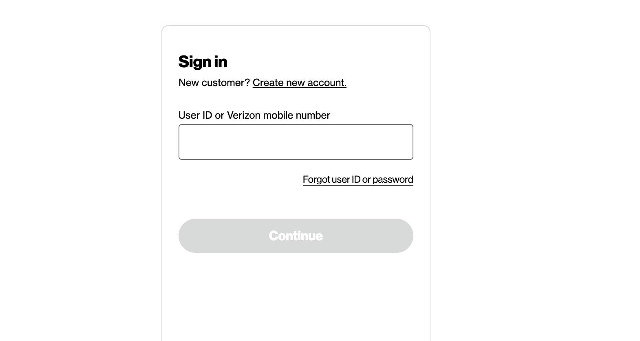Hit Continue under the forgot password link
Screen dimensions: 640x341
[x=296, y=236]
